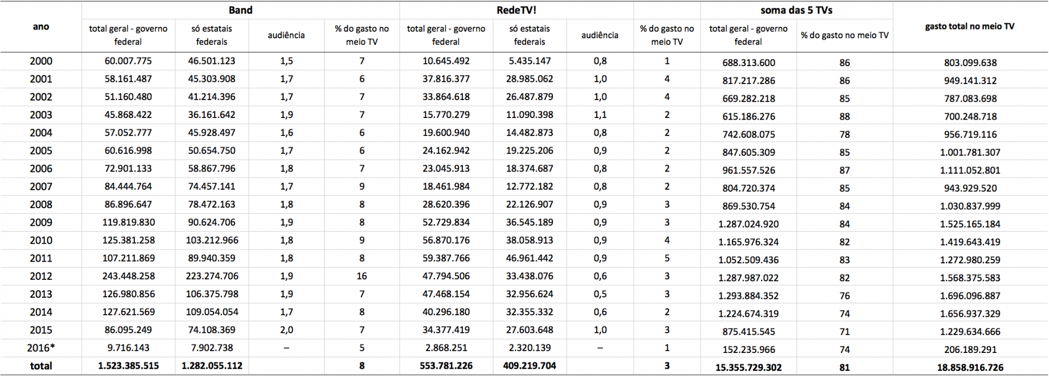
Task: Select Band's 243.448.258 cell
Action: point(128,276)
